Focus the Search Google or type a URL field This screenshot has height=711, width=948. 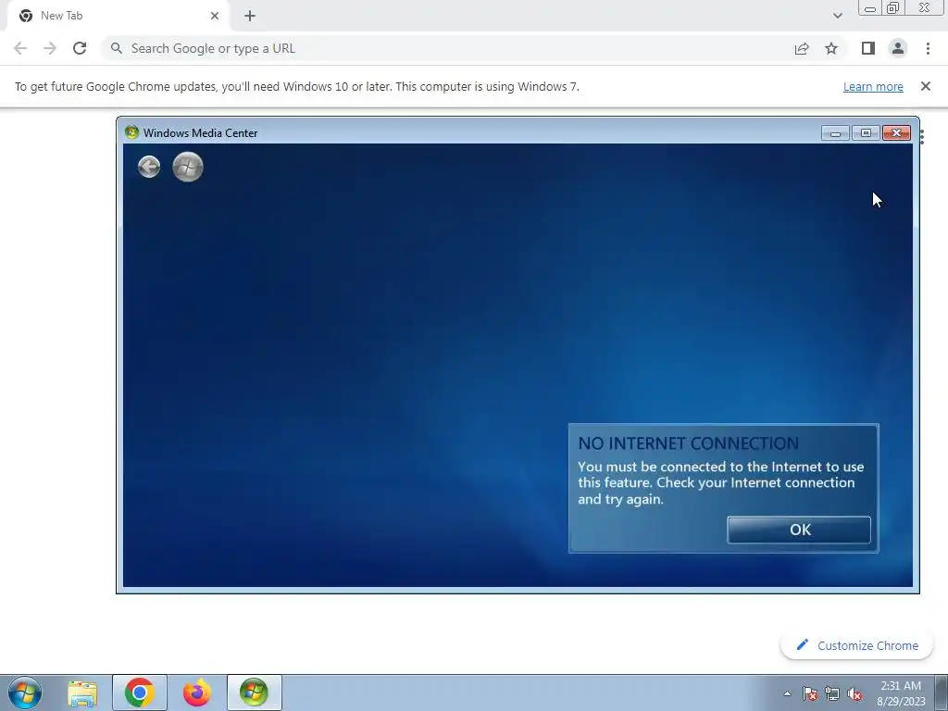[447, 48]
